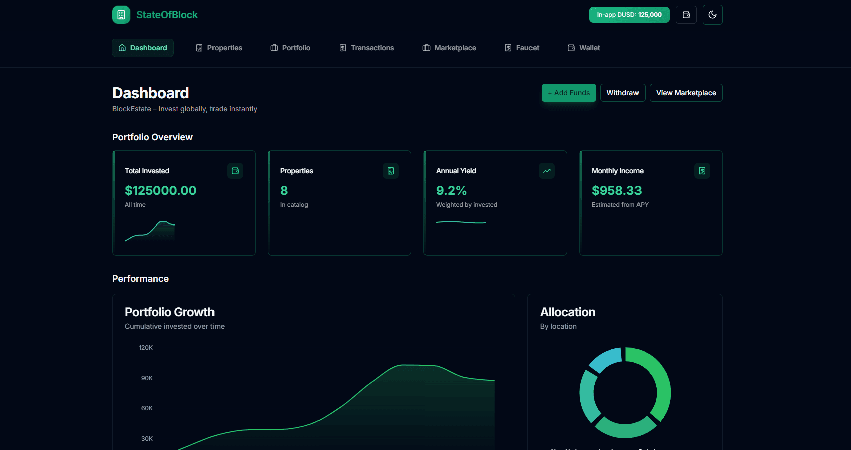Click the Withdraw button
Viewport: 851px width, 450px height.
tap(622, 93)
